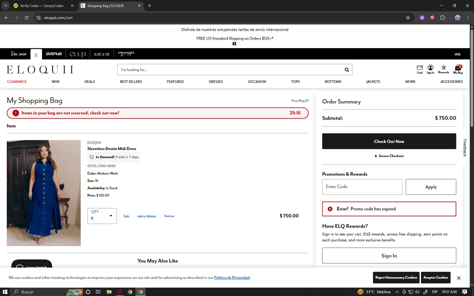Screen dimensions: 474x296
Task: Open the Feedback side tab
Action: pyautogui.click(x=465, y=148)
